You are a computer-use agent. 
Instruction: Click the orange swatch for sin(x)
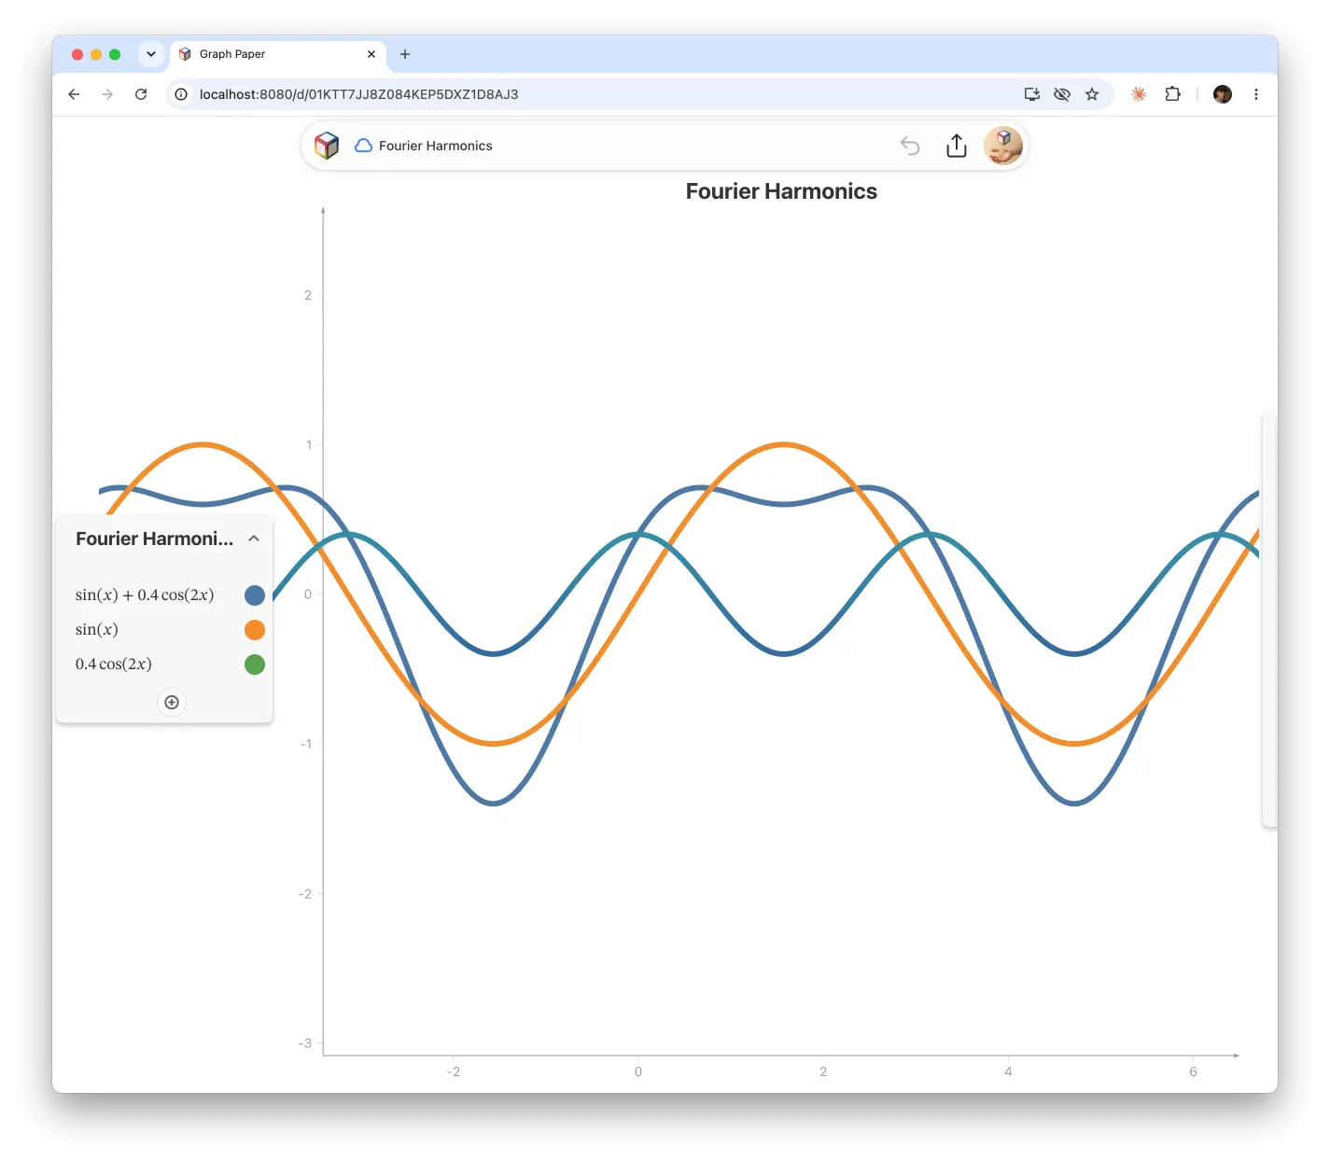coord(255,630)
